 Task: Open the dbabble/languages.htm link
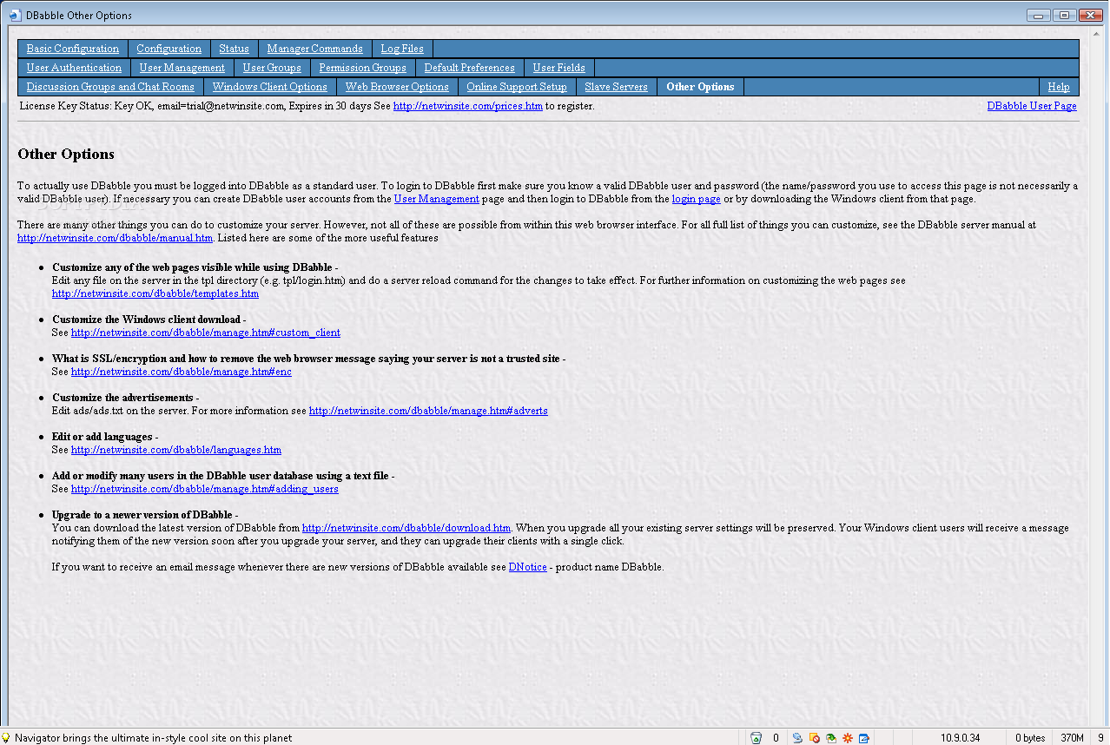point(176,450)
